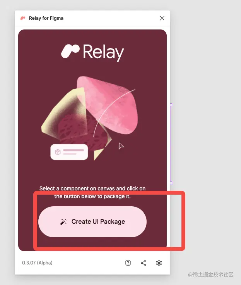This screenshot has height=285, width=241.
Task: Click the purple selection edge line on the canvas
Action: click(171, 143)
